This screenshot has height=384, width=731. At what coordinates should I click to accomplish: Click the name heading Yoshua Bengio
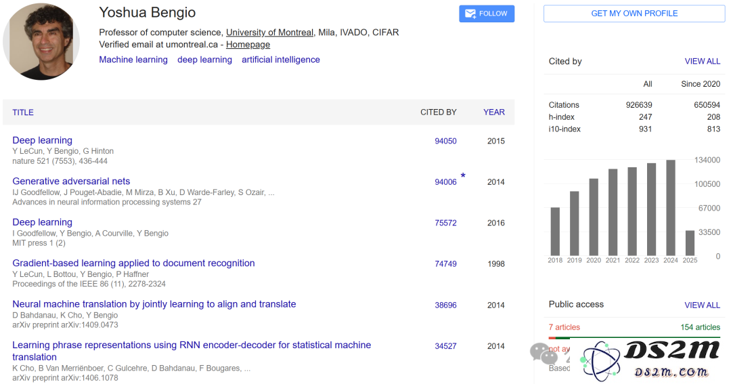tap(148, 13)
